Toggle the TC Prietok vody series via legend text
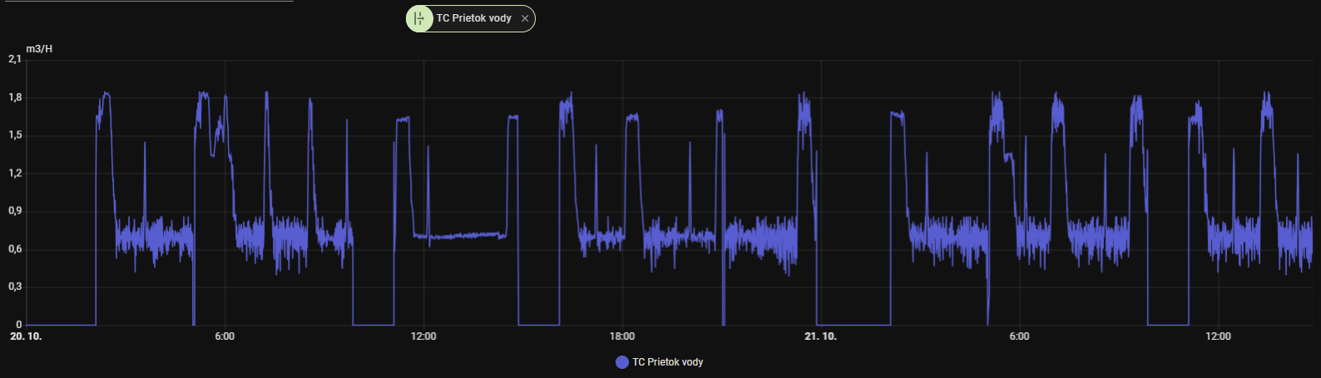The width and height of the screenshot is (1321, 378). click(x=667, y=362)
